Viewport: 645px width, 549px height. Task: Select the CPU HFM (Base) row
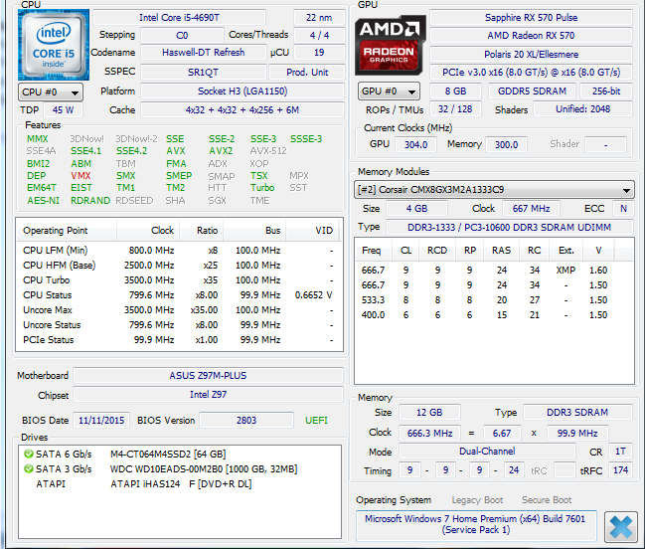(179, 265)
